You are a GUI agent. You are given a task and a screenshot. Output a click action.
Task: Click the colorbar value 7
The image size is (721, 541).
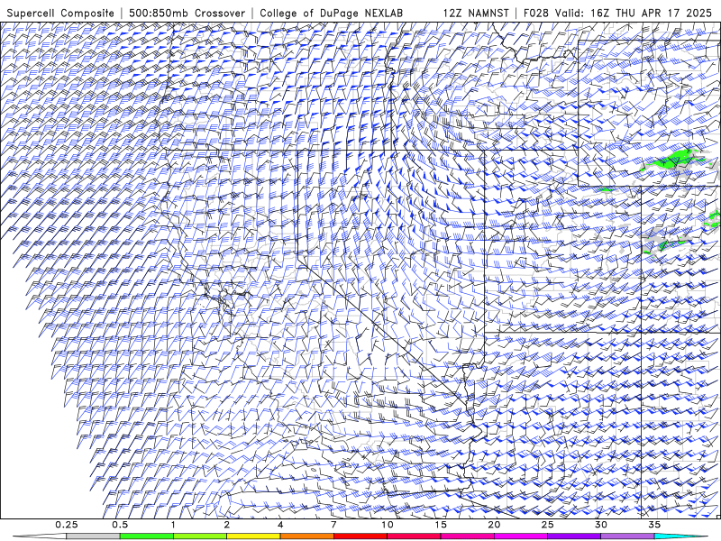tap(333, 525)
